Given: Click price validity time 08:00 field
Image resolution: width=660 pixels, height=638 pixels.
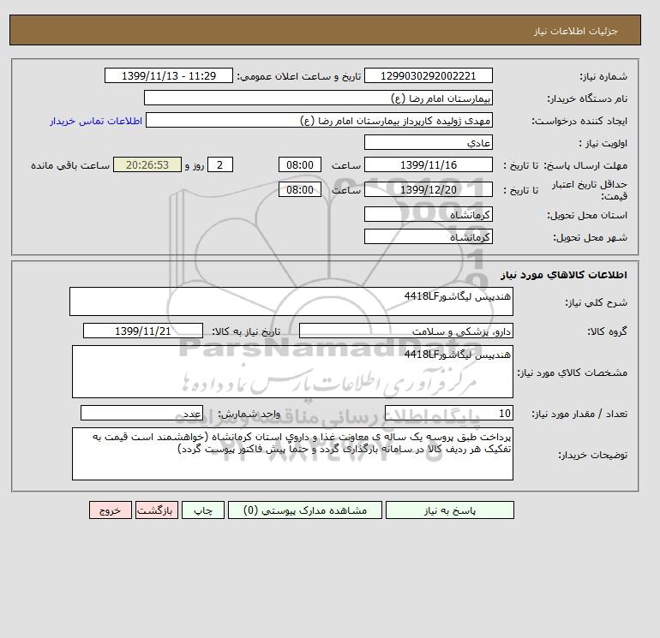Looking at the screenshot, I should point(300,189).
